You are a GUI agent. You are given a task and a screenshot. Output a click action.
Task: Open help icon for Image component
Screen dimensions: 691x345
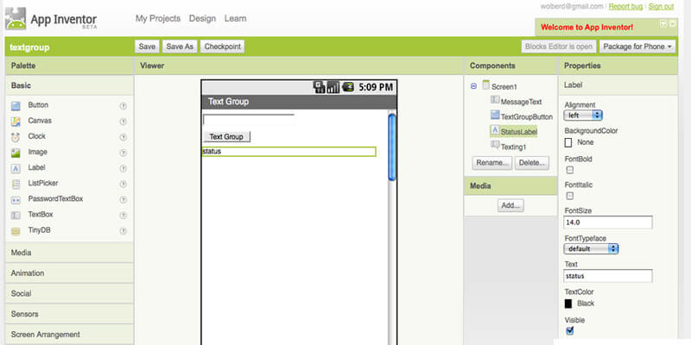coord(124,153)
